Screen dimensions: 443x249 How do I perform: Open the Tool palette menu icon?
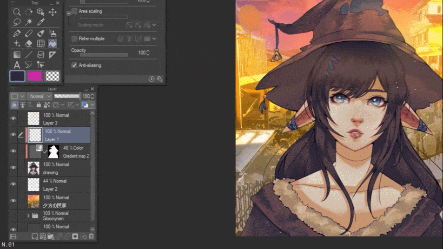tap(13, 3)
